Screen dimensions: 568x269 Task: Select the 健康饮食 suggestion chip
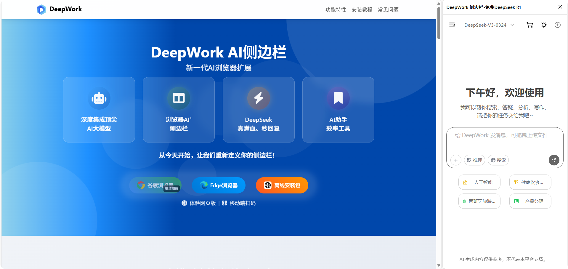coord(530,182)
